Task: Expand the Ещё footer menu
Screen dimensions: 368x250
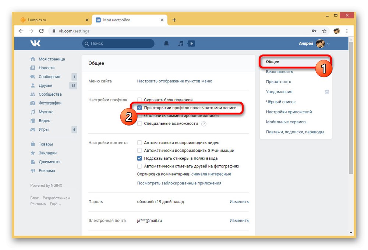Action: click(x=56, y=204)
